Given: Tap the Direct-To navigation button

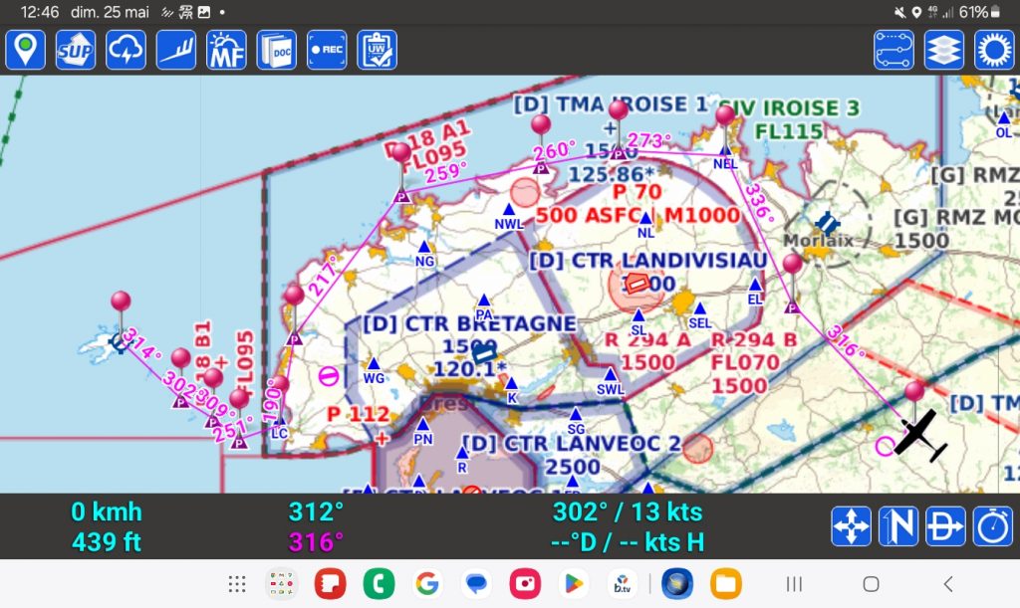Looking at the screenshot, I should click(x=945, y=526).
